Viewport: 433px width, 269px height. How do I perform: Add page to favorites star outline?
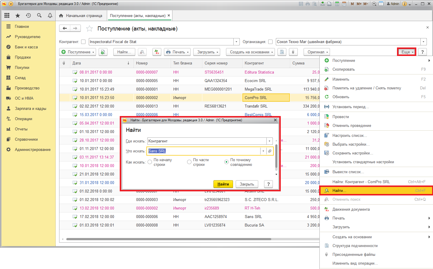coord(89,28)
